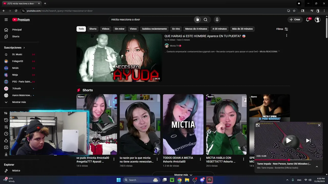Open File Explorer from the taskbar
Image resolution: width=328 pixels, height=184 pixels.
tap(187, 180)
